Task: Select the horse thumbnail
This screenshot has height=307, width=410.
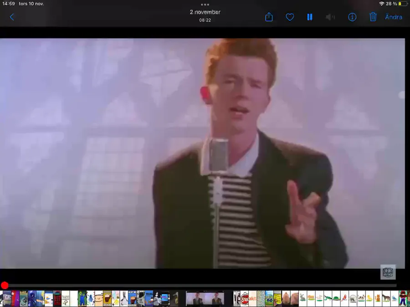Action: (x=386, y=298)
